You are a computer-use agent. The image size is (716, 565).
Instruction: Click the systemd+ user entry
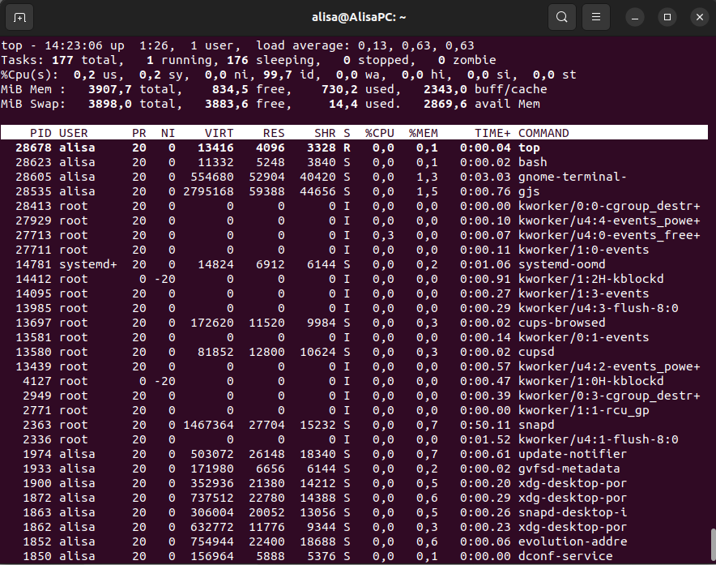click(x=87, y=264)
